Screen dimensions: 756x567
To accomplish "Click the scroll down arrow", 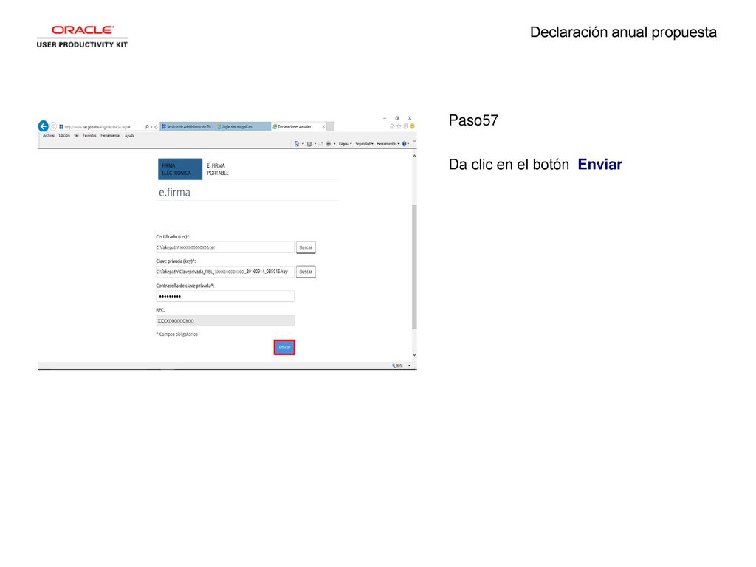I will click(x=414, y=355).
